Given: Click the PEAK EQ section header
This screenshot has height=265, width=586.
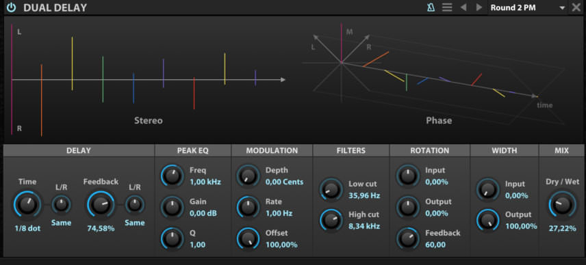Looking at the screenshot, I should 193,150.
